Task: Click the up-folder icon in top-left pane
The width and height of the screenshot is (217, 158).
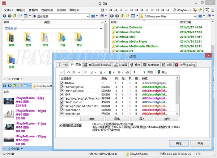Action: click(15, 16)
